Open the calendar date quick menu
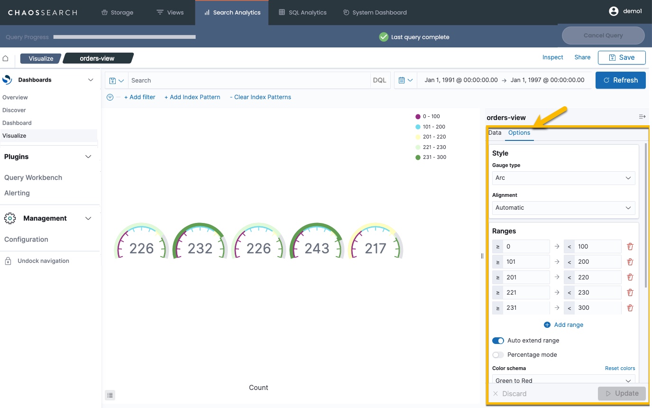 405,81
